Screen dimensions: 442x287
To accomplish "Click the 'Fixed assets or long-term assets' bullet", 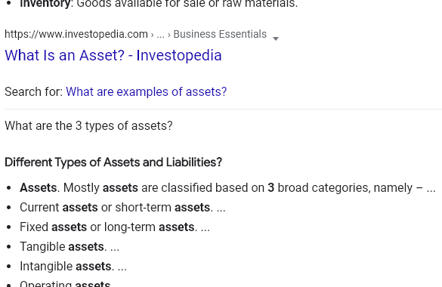I will pos(115,227).
